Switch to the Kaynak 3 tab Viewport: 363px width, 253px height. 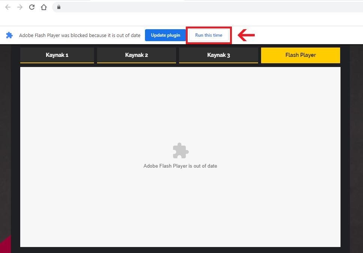[x=218, y=55]
